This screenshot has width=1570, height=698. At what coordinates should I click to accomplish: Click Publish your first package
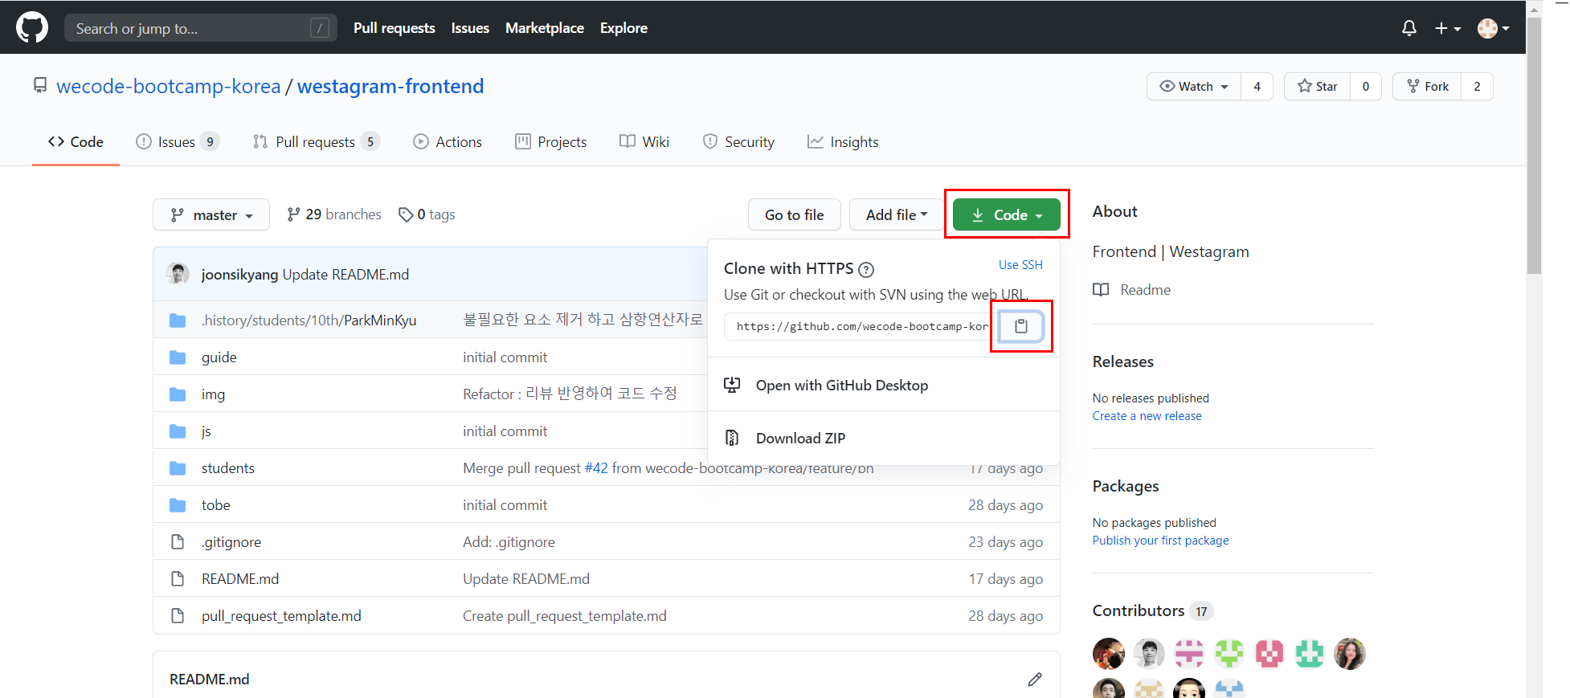point(1160,541)
